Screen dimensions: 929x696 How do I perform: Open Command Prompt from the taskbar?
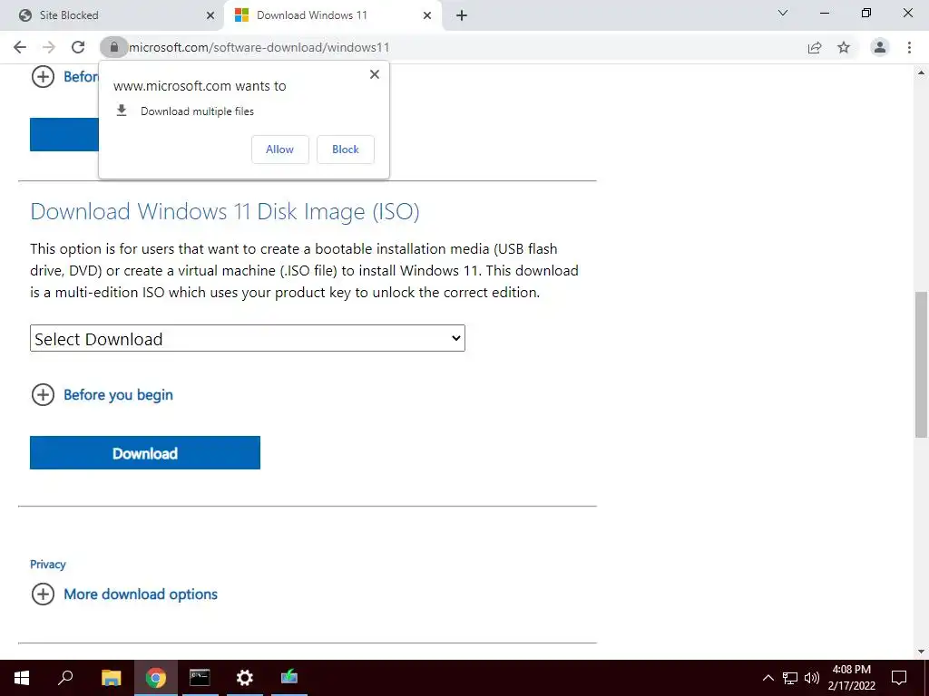[200, 678]
